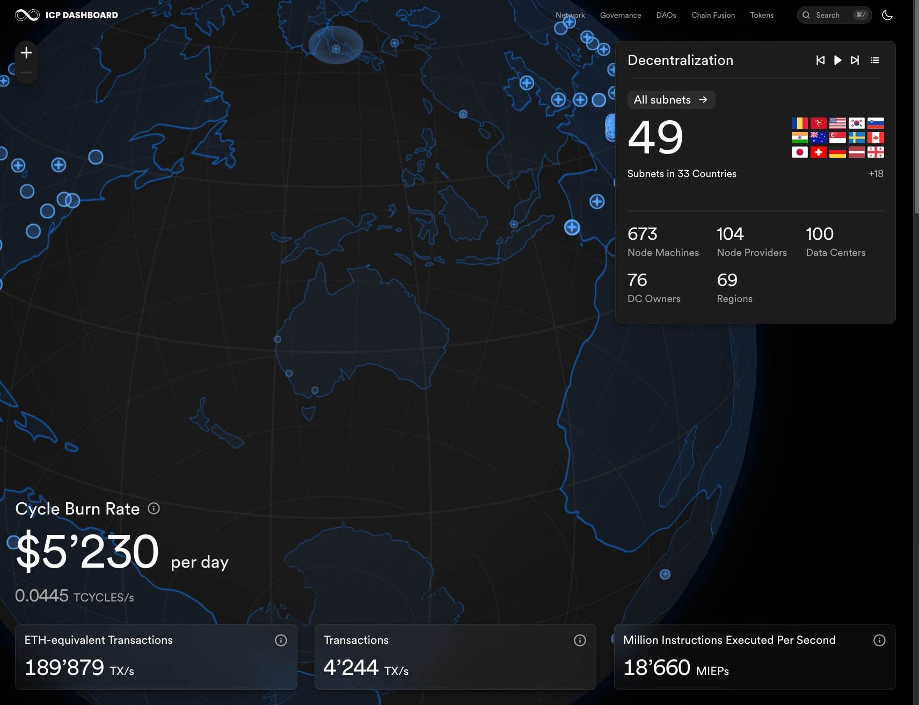Click the Sweden flag

[x=857, y=138]
